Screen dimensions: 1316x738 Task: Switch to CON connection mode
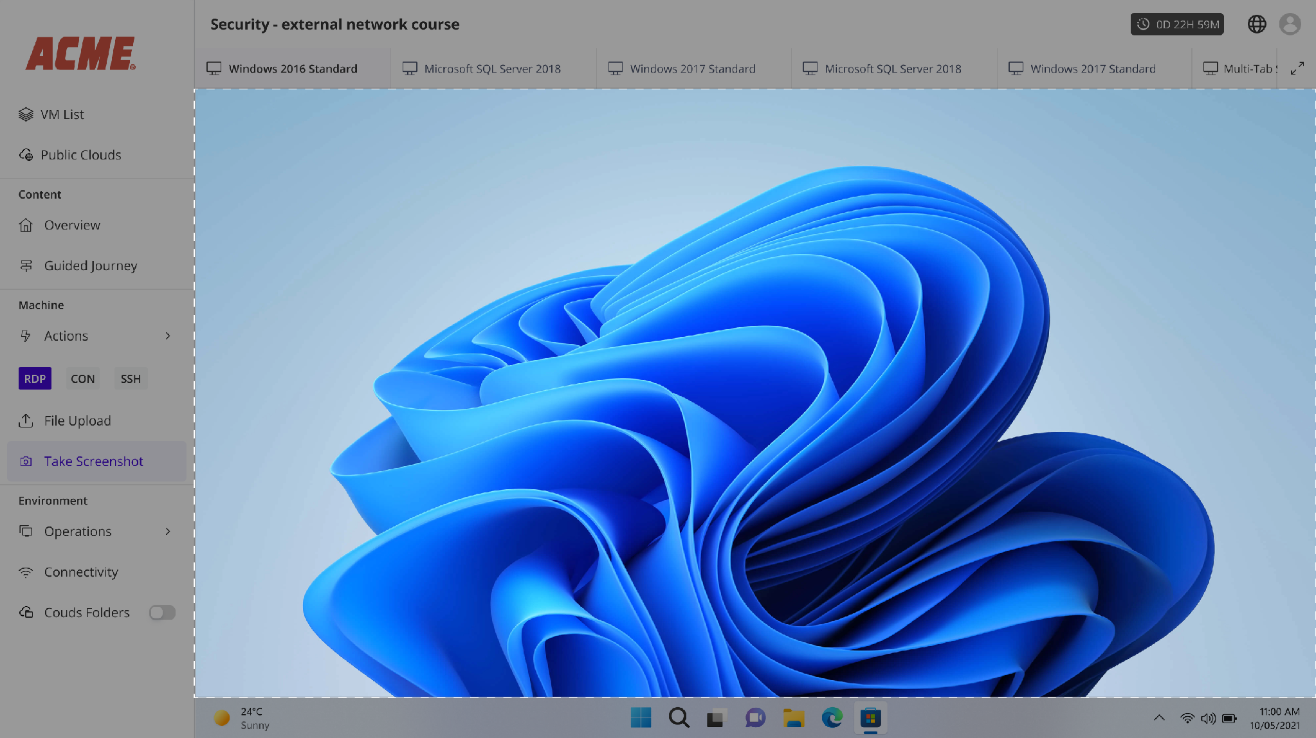click(x=82, y=379)
